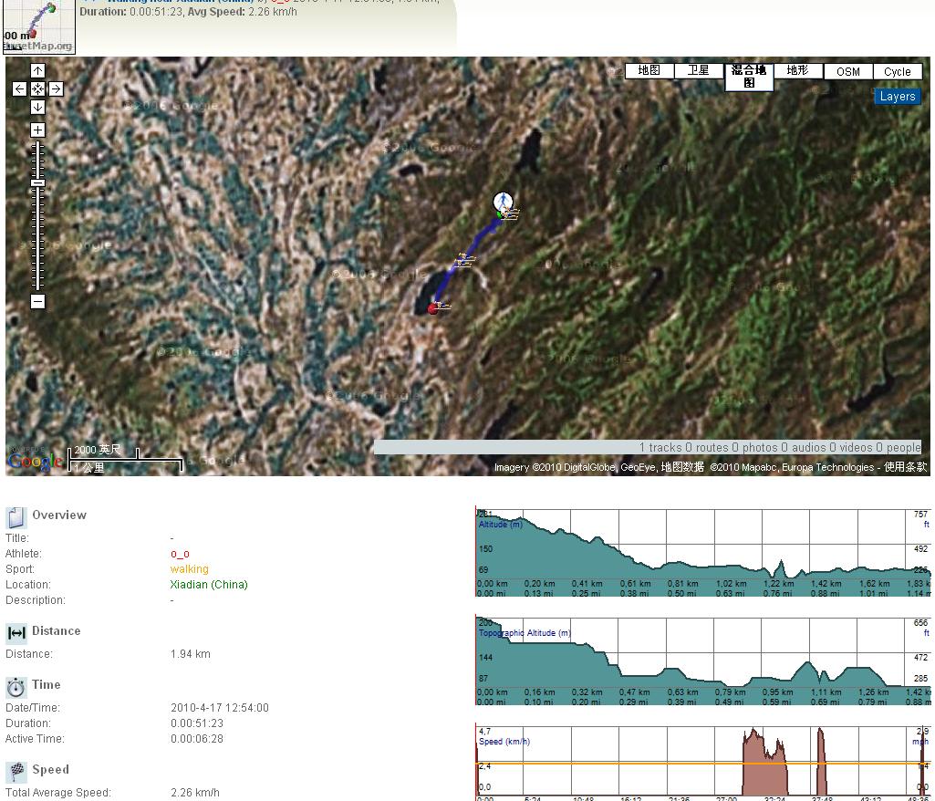Zoom out with the minus button
This screenshot has height=801, width=935.
tap(37, 302)
